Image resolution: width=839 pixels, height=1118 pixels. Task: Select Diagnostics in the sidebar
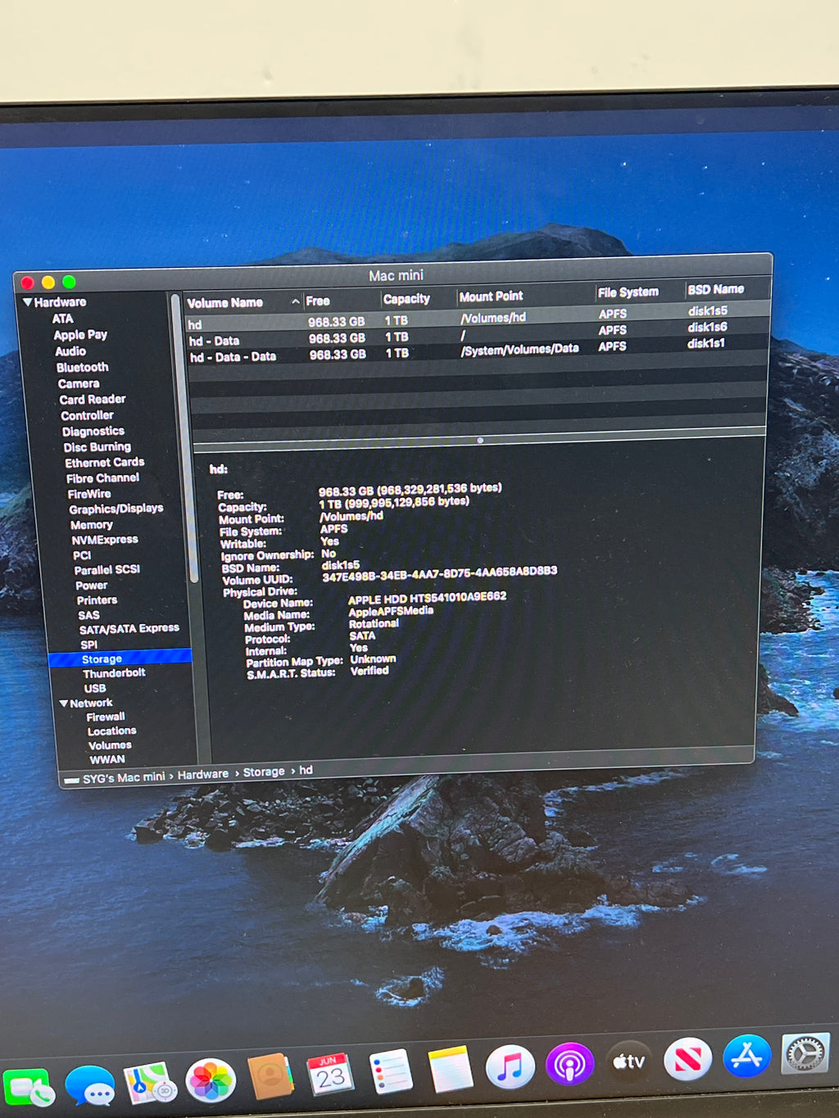93,431
